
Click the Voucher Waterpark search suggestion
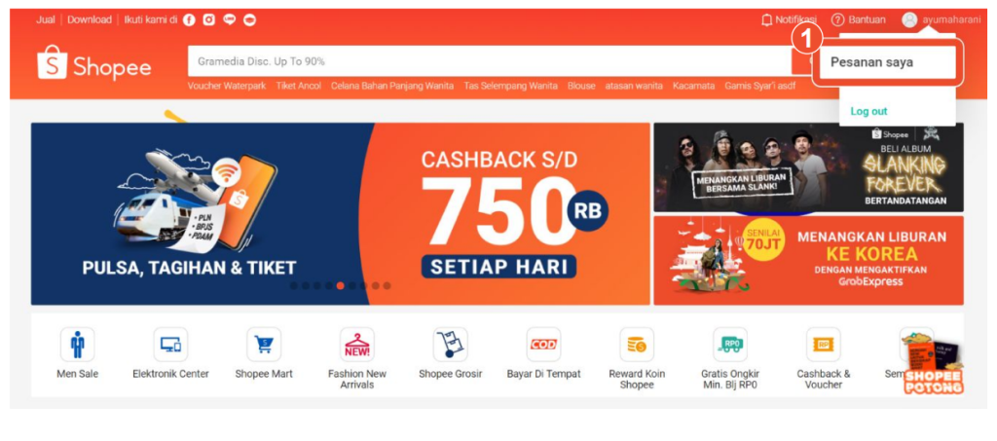click(226, 86)
